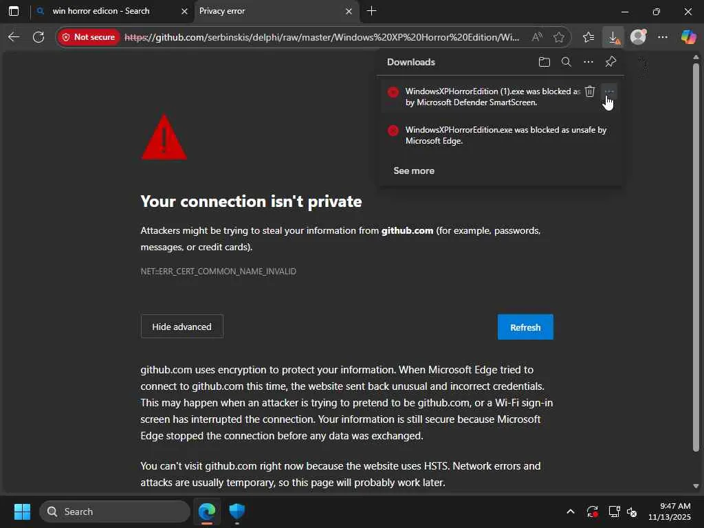Open the tab actions menu icon

[14, 11]
